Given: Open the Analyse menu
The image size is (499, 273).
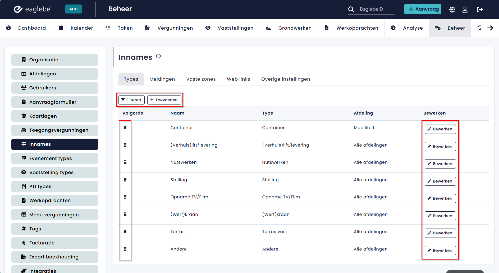Looking at the screenshot, I should [x=407, y=28].
